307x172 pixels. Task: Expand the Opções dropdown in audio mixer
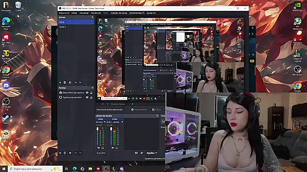(152, 153)
